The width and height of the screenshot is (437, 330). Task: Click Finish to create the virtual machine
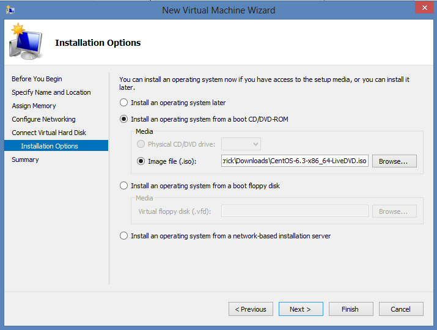[x=350, y=309]
